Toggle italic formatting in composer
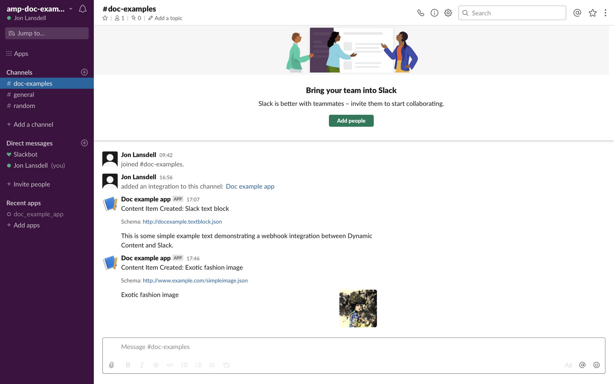Screen dimensions: 614x384 click(142, 365)
